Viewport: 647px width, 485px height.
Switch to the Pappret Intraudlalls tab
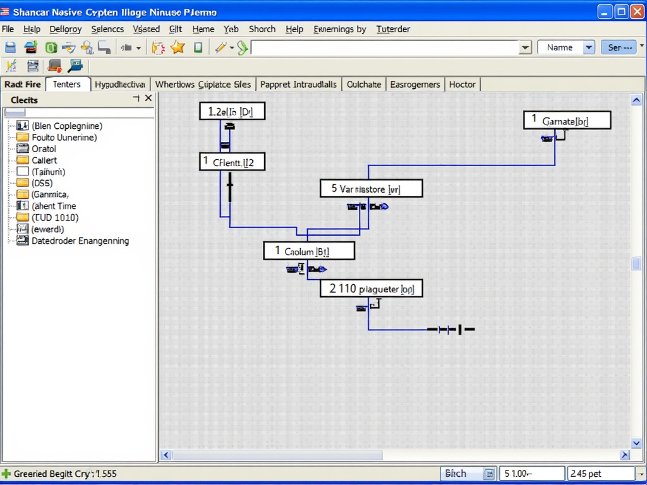click(298, 84)
